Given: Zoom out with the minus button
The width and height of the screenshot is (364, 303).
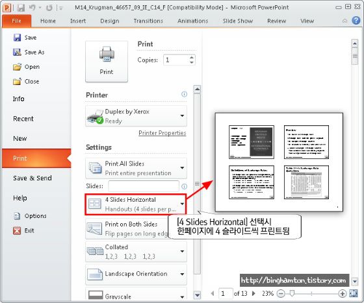Looking at the screenshot, I should (281, 294).
